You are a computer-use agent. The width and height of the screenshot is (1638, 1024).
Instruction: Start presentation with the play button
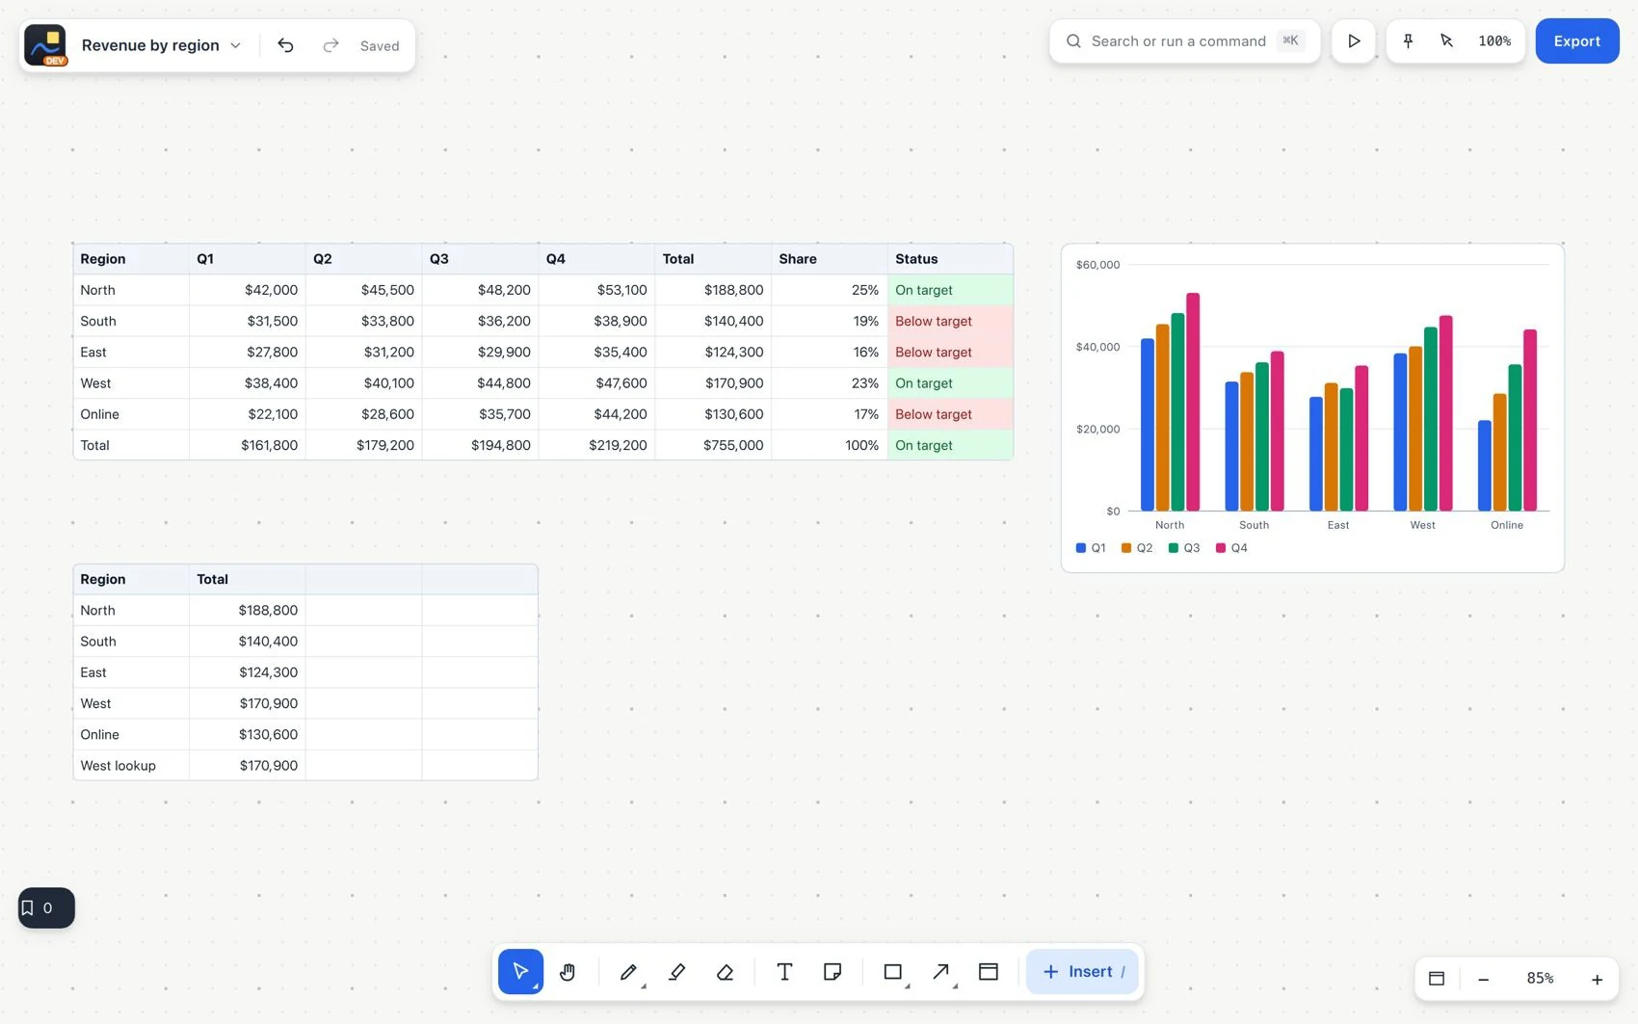[x=1354, y=40]
